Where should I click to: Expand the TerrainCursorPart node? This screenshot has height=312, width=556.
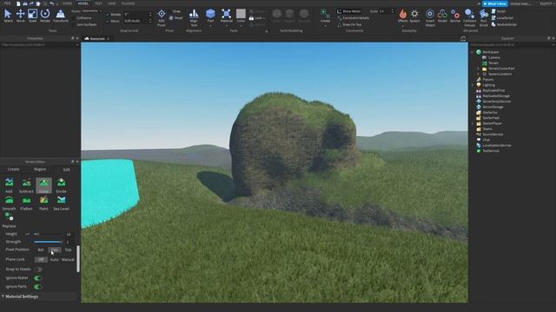click(478, 68)
